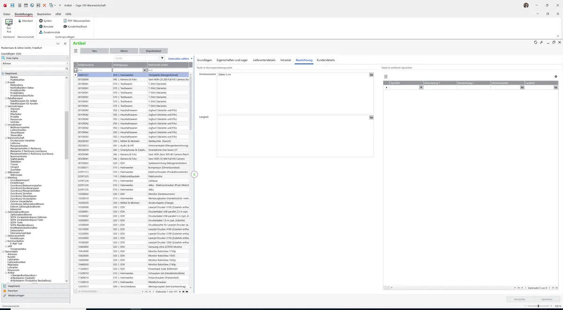
Task: Collapse the navigation panel chevron
Action: coord(58,44)
